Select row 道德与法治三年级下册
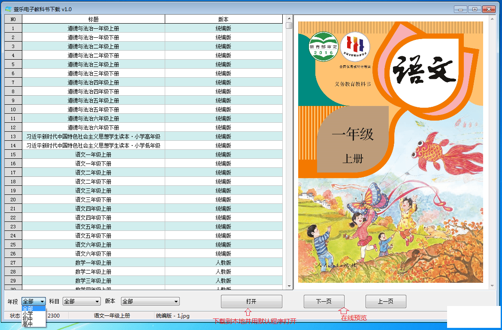The height and width of the screenshot is (330, 502). click(x=143, y=73)
